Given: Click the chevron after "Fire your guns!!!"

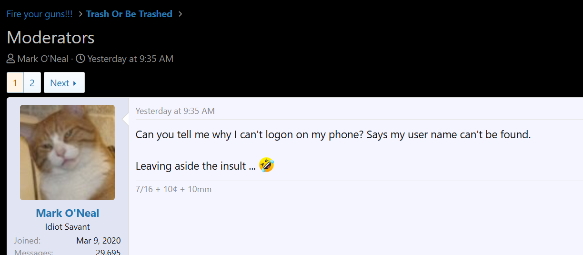Looking at the screenshot, I should [x=80, y=14].
